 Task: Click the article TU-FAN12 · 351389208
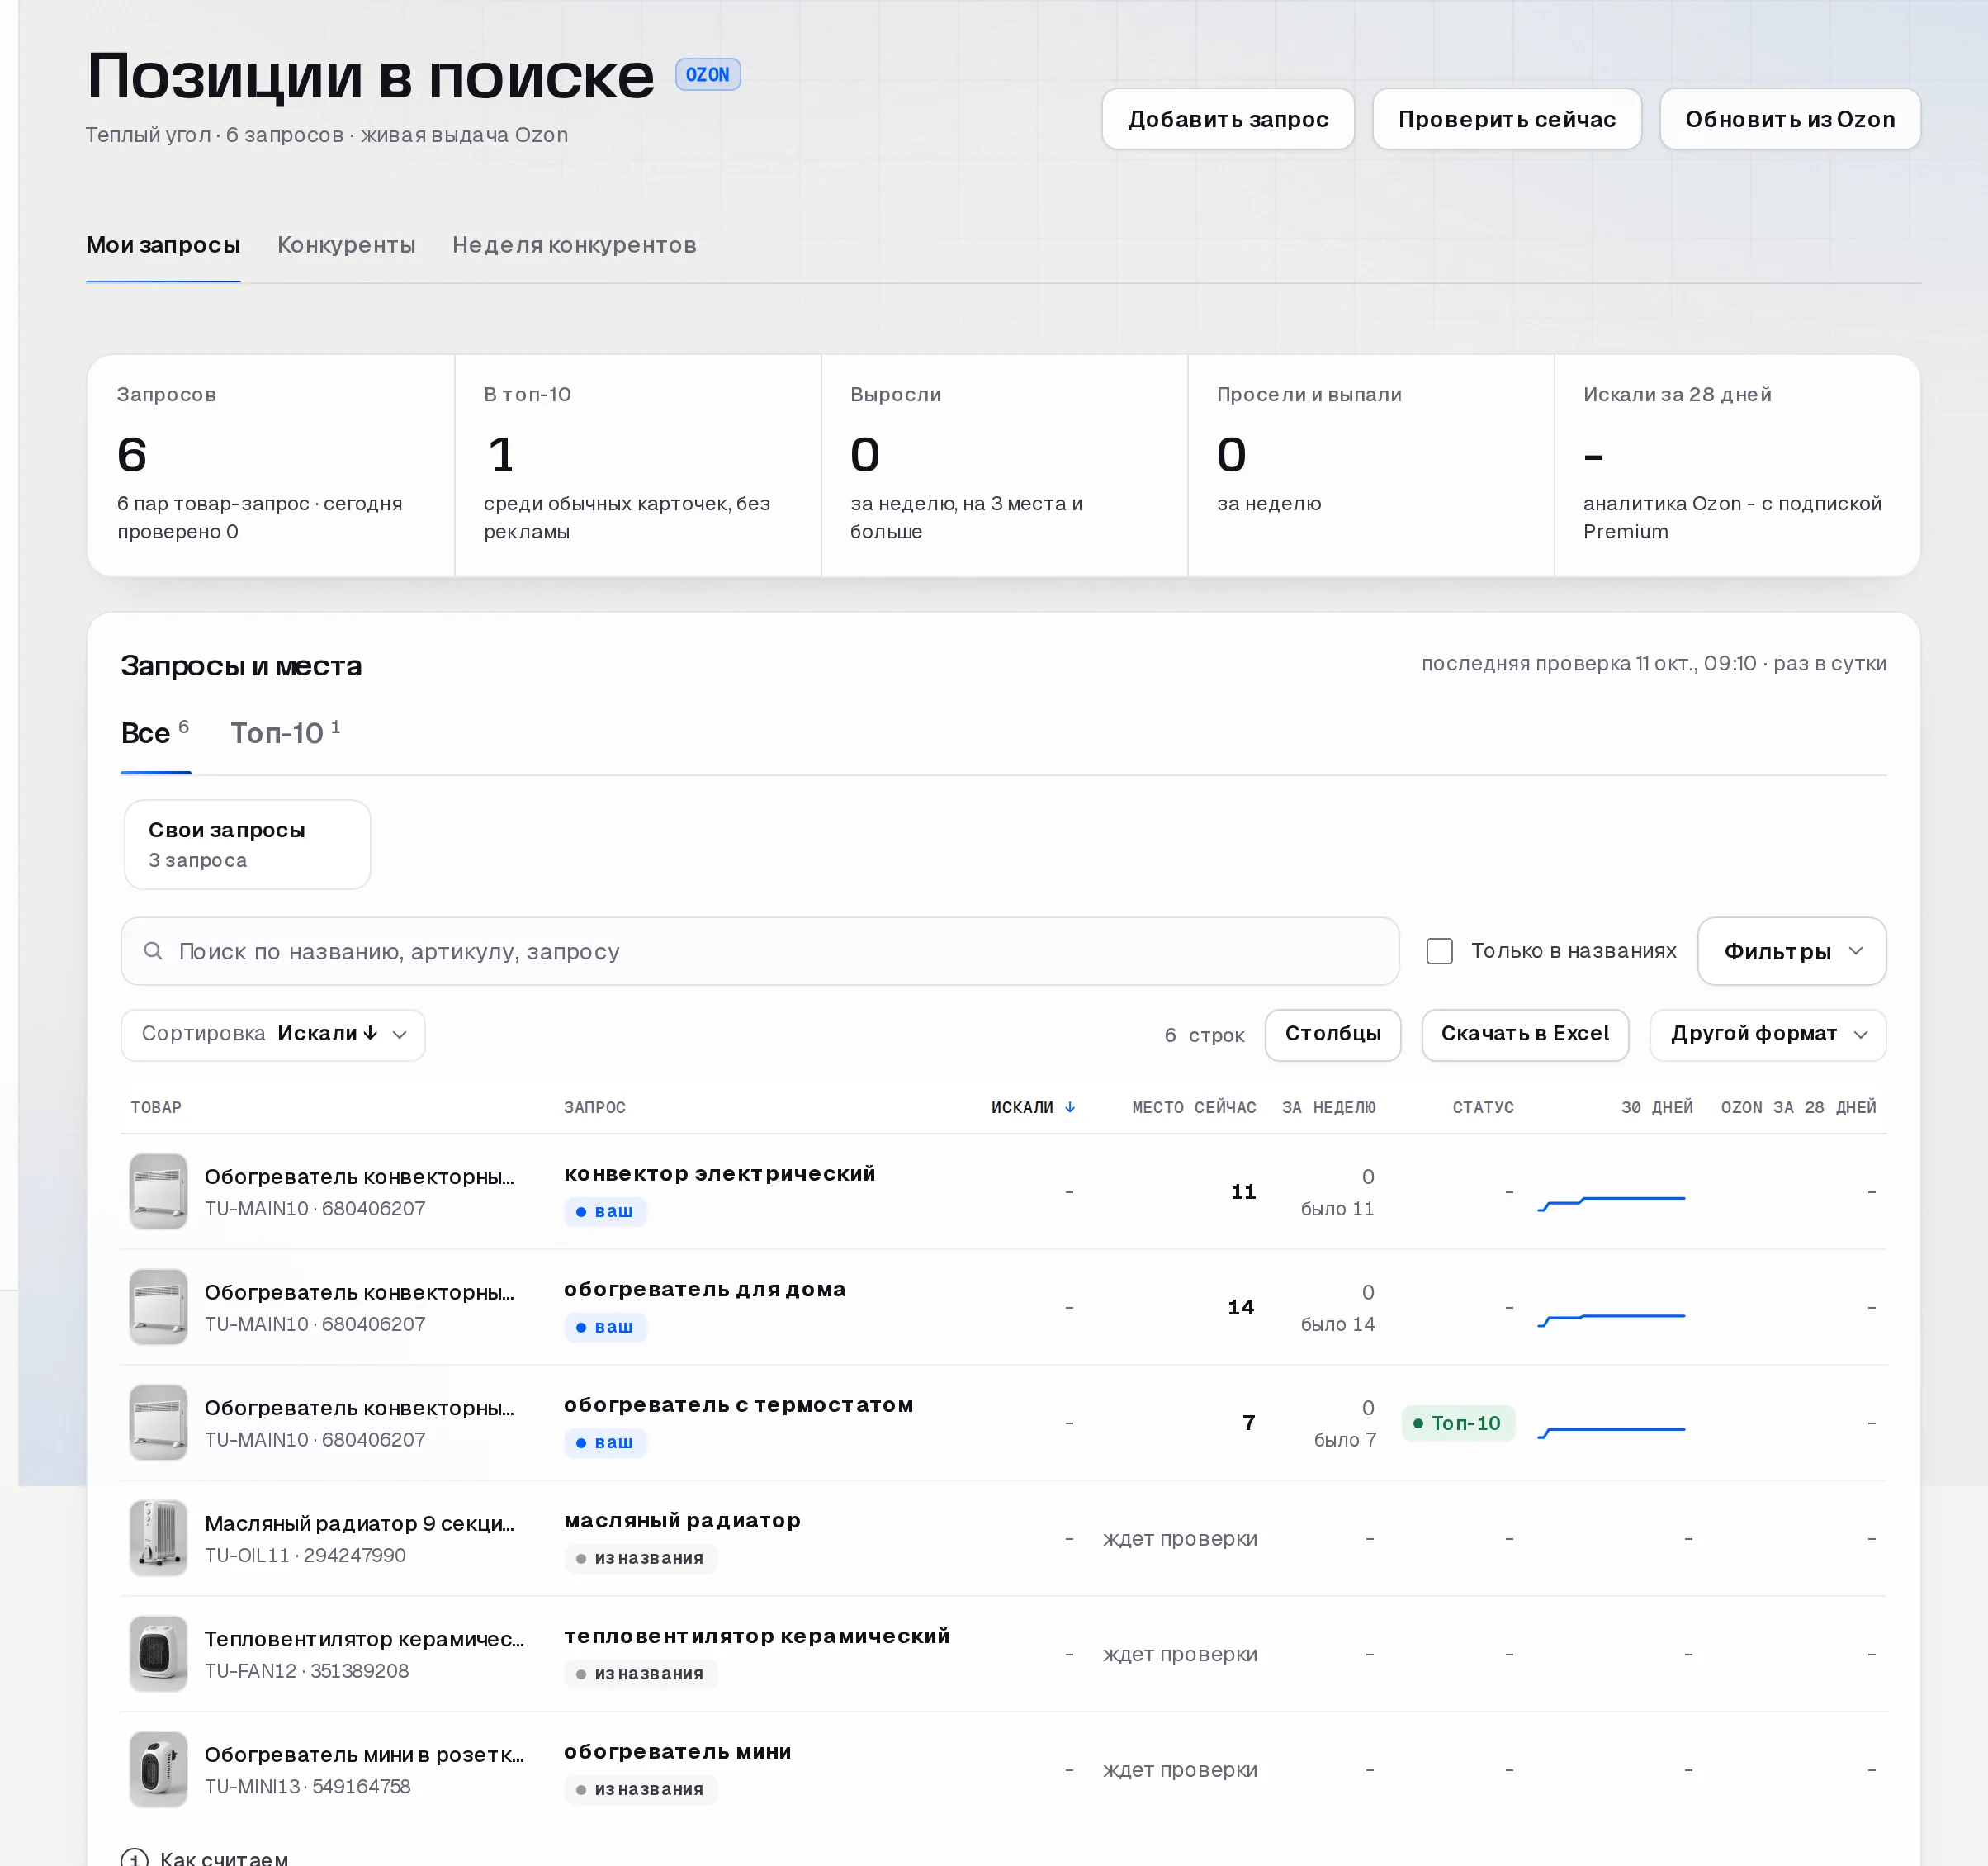[306, 1671]
